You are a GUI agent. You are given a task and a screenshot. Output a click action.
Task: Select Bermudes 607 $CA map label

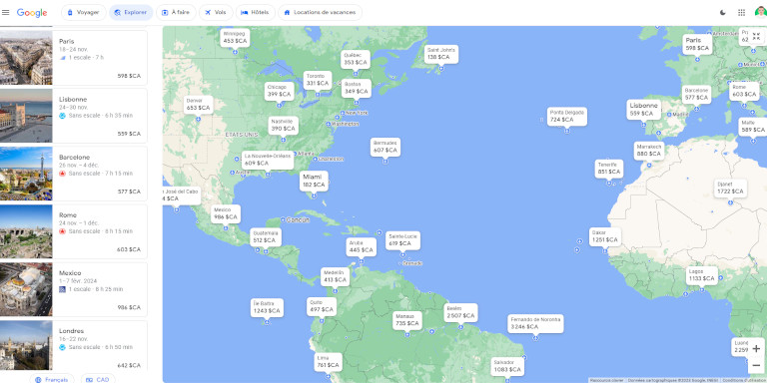click(384, 147)
